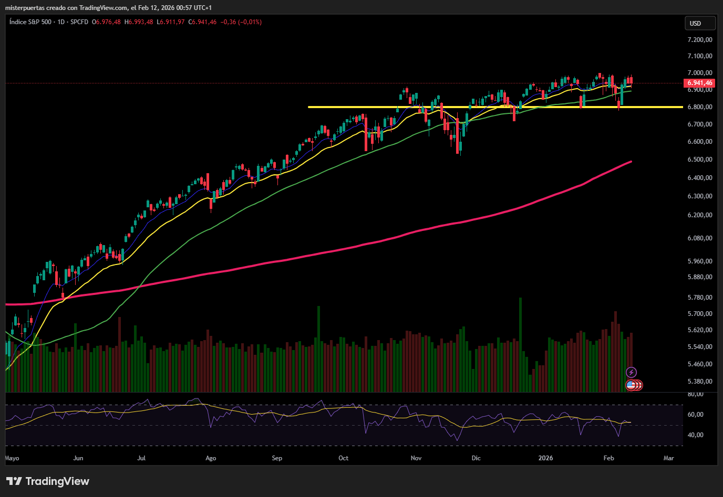723x497 pixels.
Task: Select the yellow horizontal line at 6.800
Action: coord(495,107)
